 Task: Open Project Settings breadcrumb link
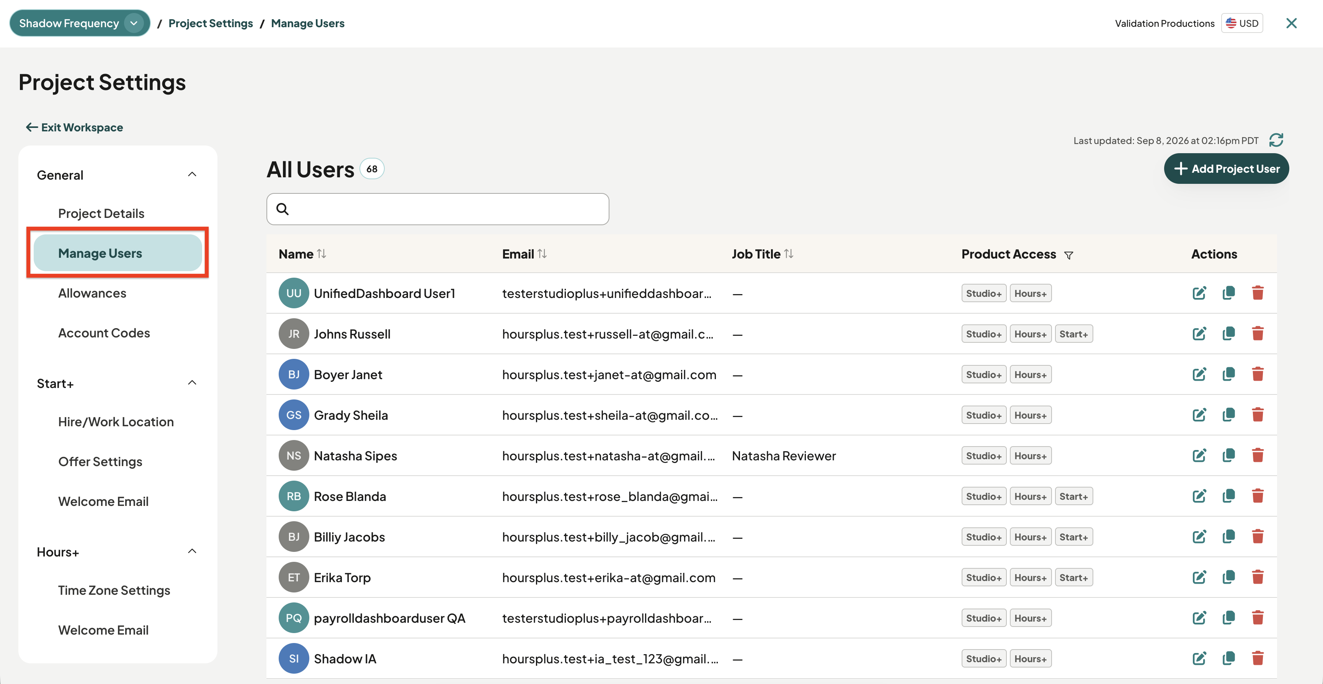211,23
